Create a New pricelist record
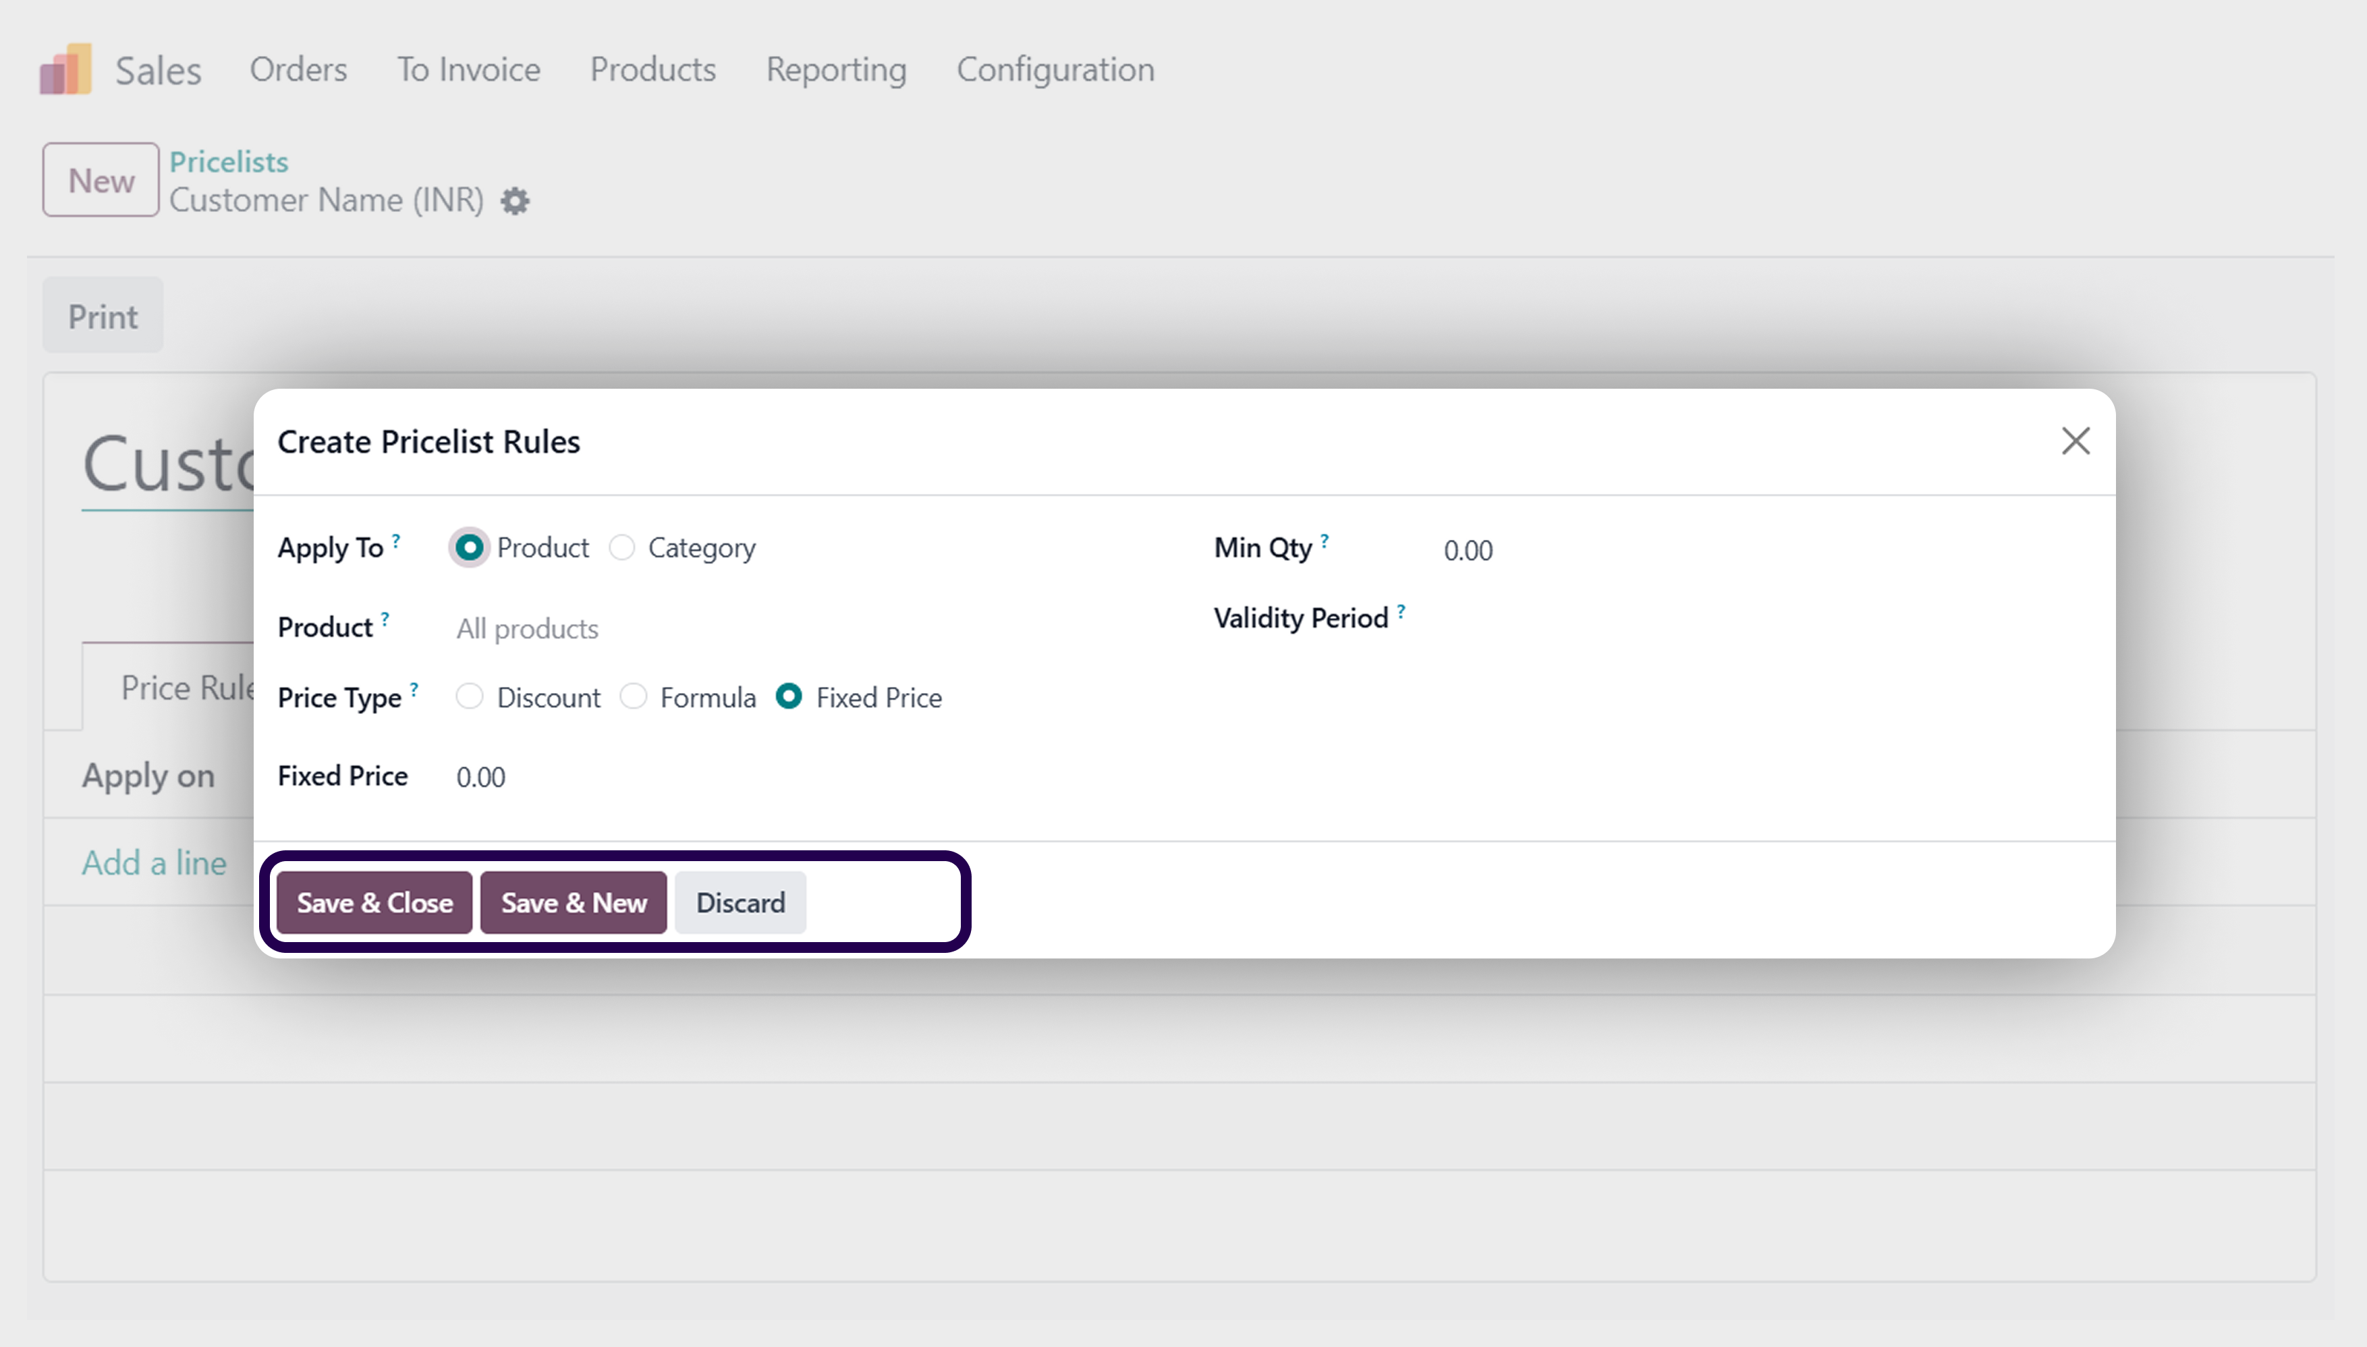This screenshot has height=1347, width=2367. tap(101, 180)
